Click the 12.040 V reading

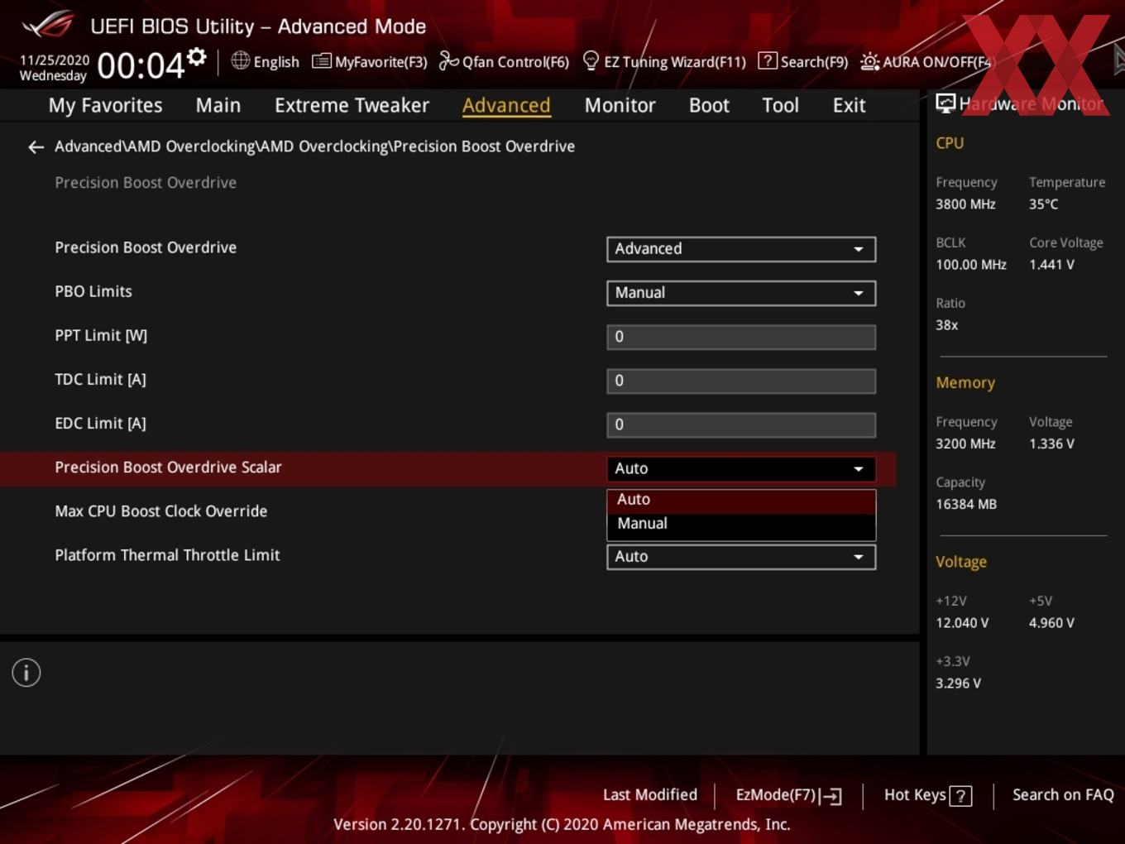[x=962, y=623]
